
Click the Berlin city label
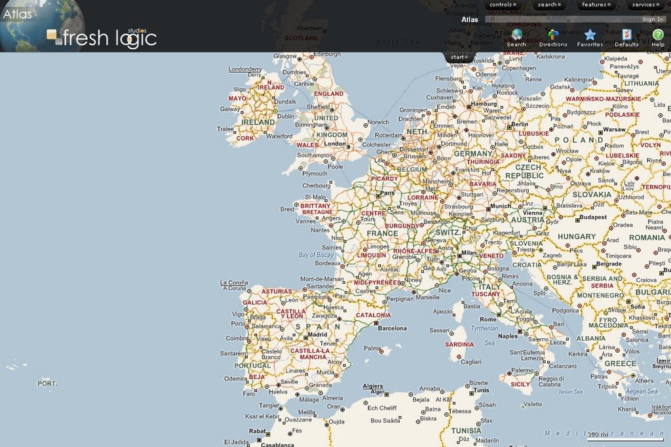click(520, 124)
